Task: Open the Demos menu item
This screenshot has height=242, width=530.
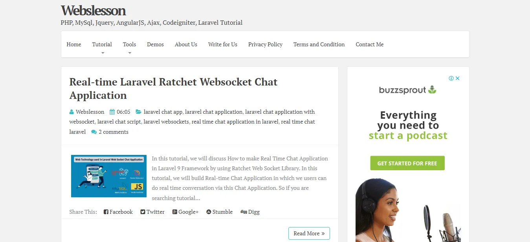Action: (x=156, y=44)
